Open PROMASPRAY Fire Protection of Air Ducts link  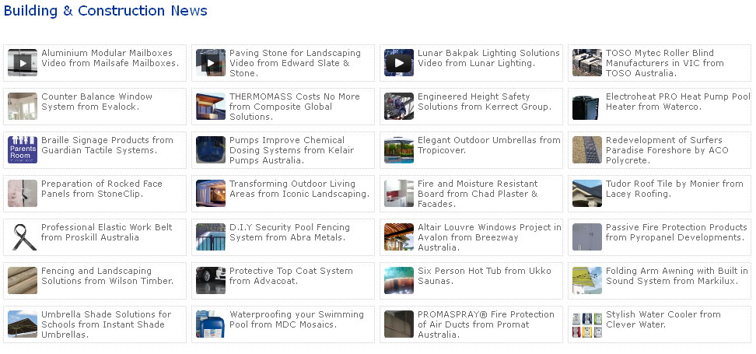pos(486,324)
